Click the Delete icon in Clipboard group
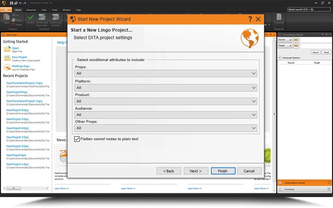This screenshot has width=333, height=208. 14,24
